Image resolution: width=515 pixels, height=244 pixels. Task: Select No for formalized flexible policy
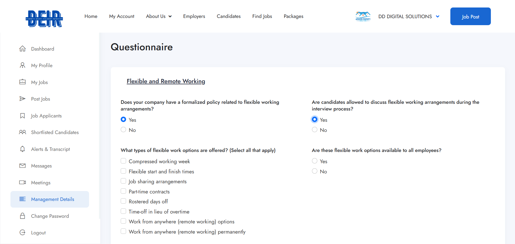pos(123,129)
